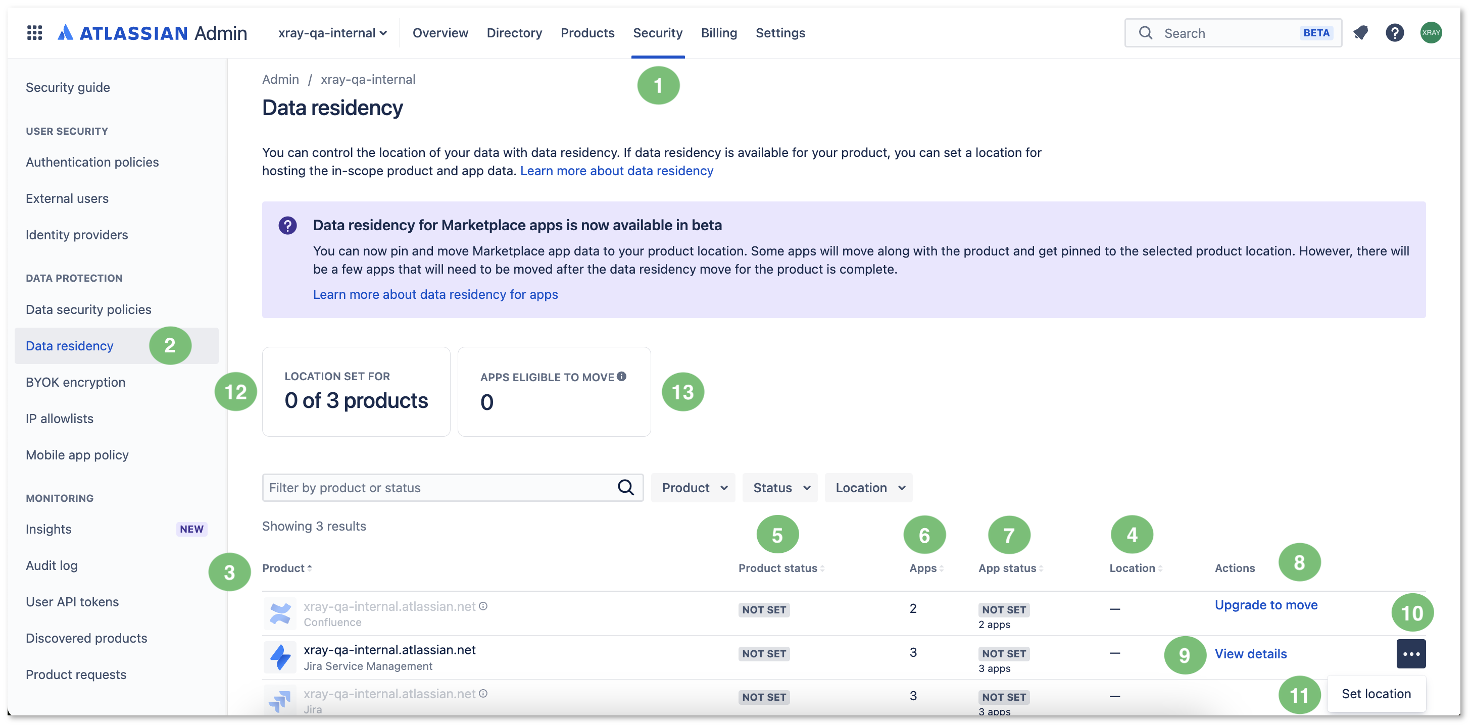Image resolution: width=1473 pixels, height=728 pixels.
Task: Open more actions menu for Jira Service Management
Action: click(x=1411, y=654)
